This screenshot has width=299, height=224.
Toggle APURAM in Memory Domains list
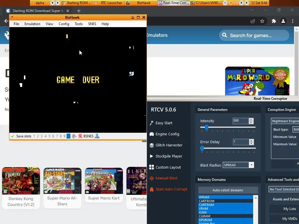tap(226, 220)
